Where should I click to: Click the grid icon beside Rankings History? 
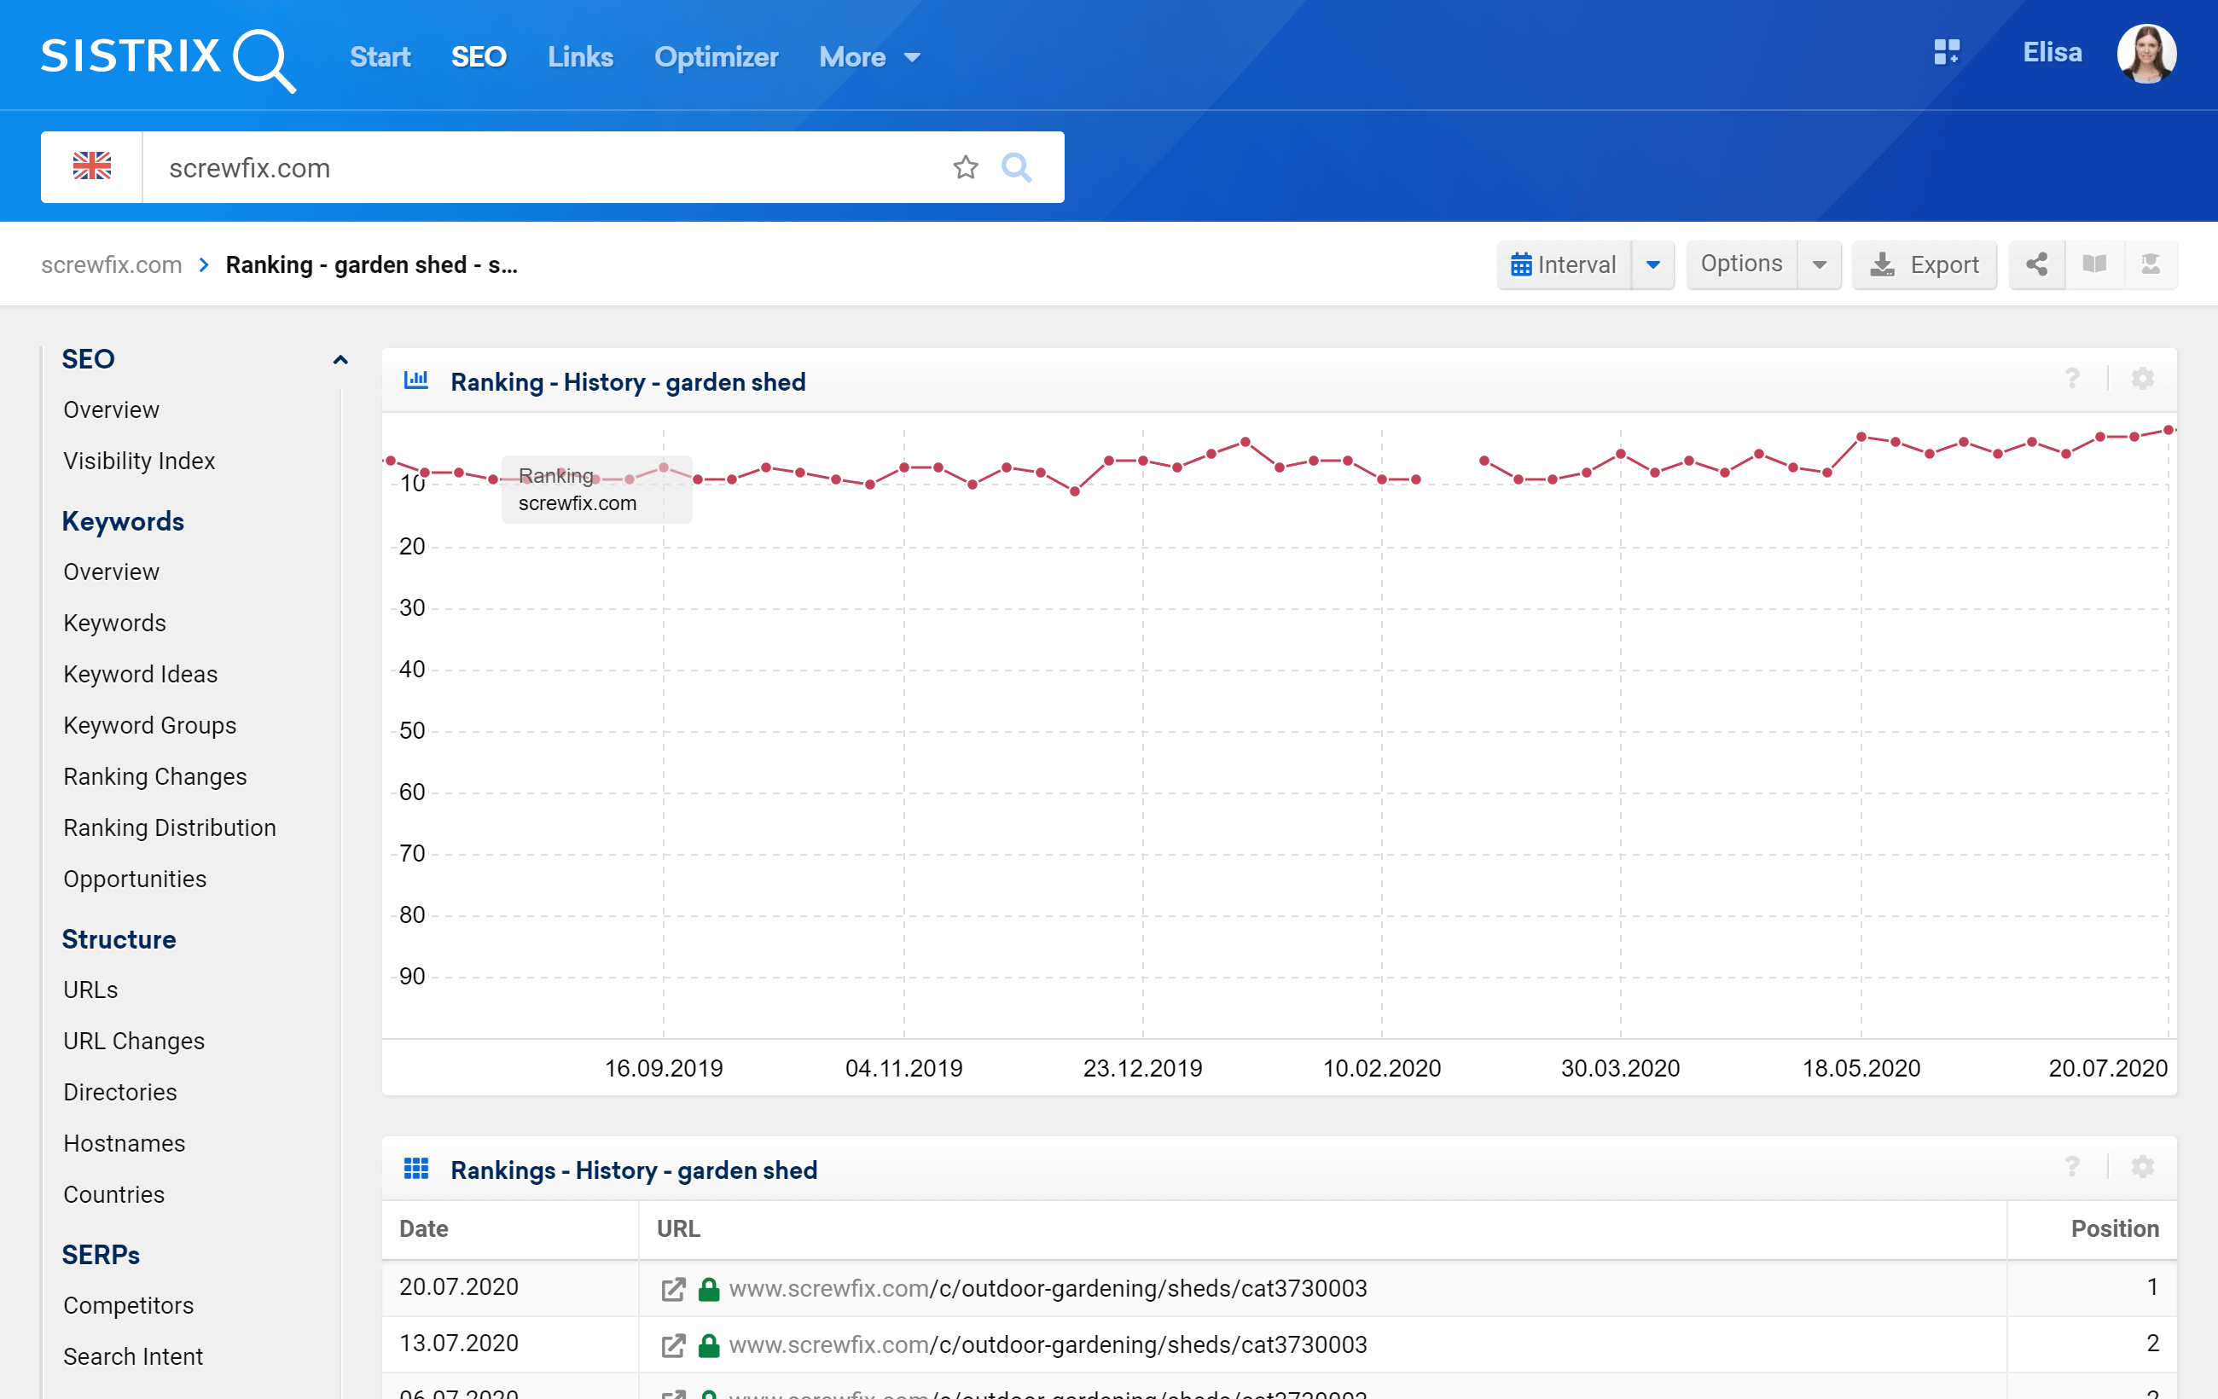[x=416, y=1169]
